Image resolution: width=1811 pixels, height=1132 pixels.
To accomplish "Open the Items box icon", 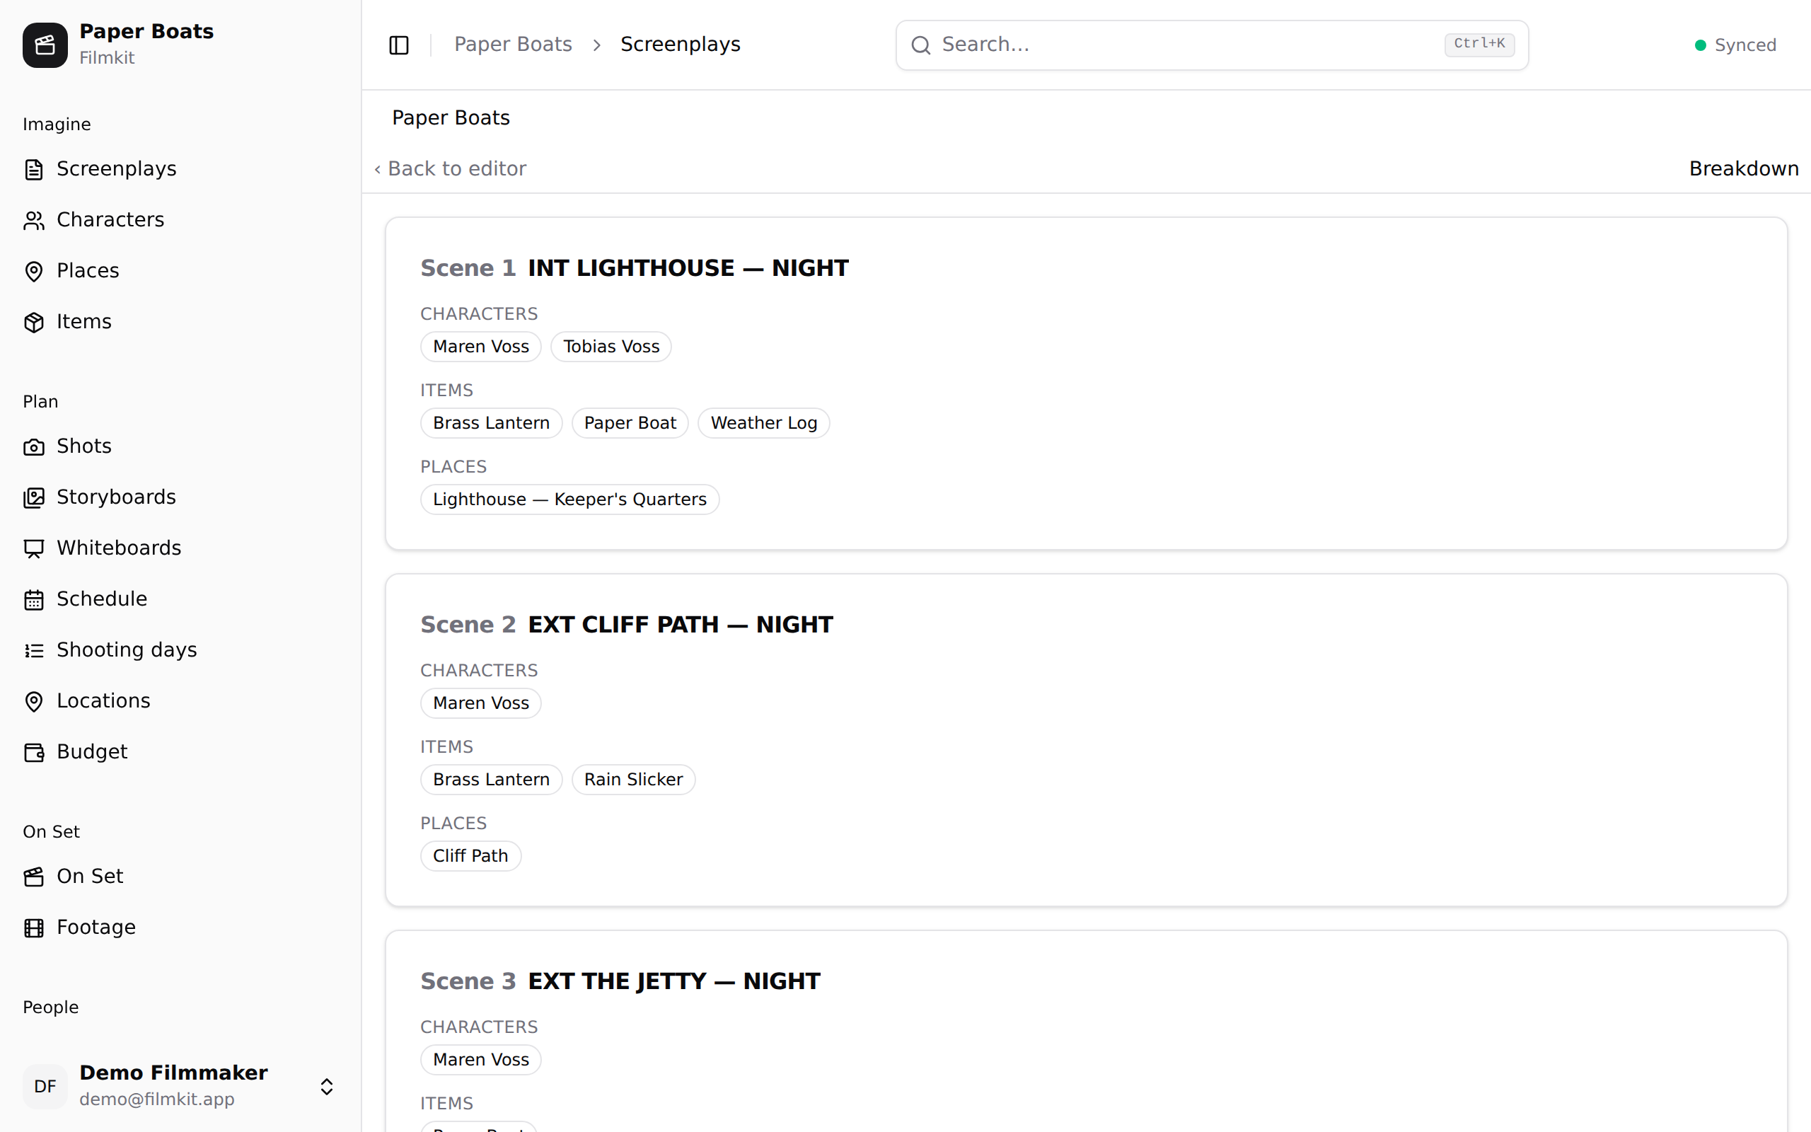I will click(x=34, y=322).
